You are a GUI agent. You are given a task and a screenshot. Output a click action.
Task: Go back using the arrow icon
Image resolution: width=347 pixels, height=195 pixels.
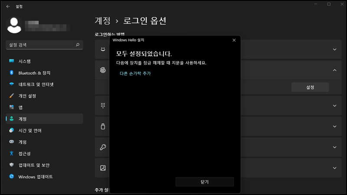tap(8, 7)
